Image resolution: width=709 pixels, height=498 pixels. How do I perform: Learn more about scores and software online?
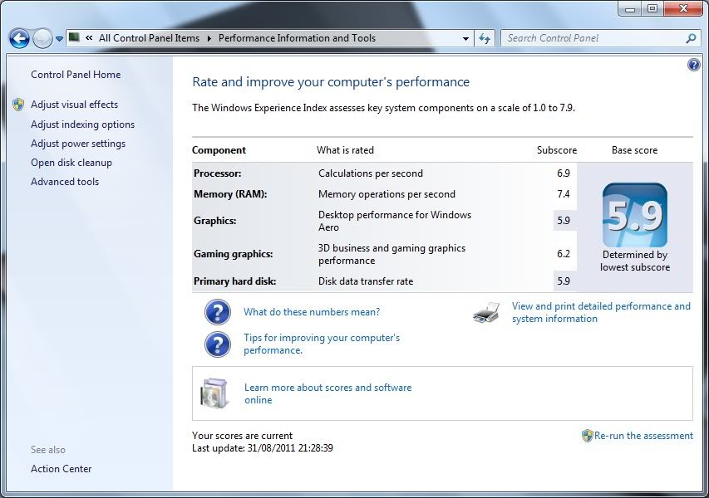327,393
